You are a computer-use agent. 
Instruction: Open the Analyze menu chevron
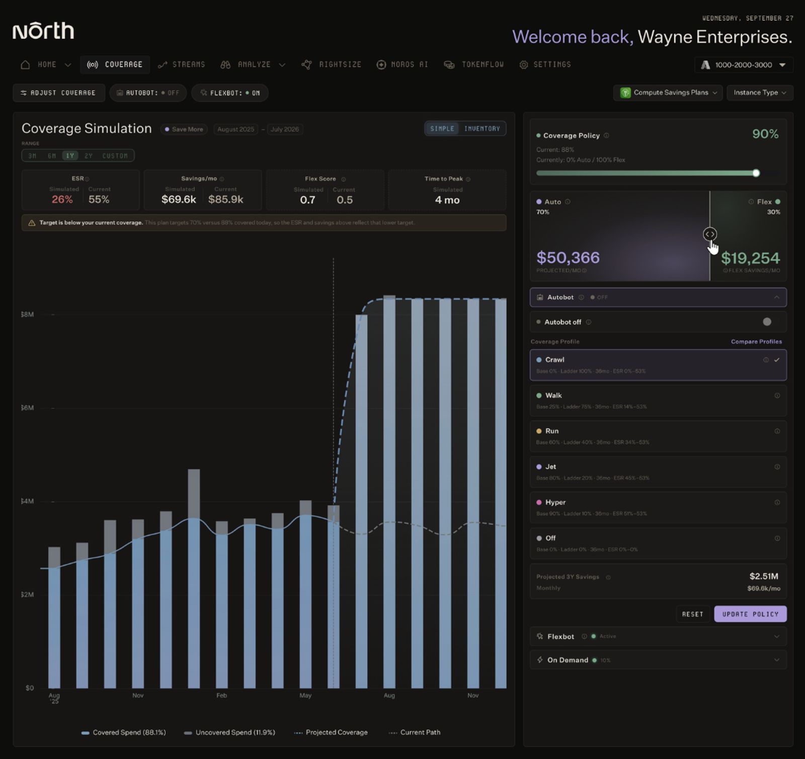coord(282,65)
